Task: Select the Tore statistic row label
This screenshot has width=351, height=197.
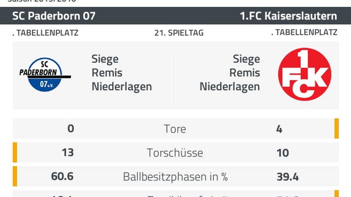Action: 175,129
